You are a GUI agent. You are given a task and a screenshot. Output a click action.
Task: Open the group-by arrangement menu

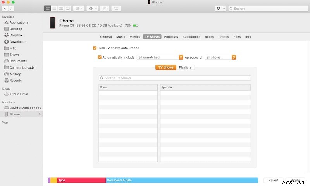click(x=79, y=9)
